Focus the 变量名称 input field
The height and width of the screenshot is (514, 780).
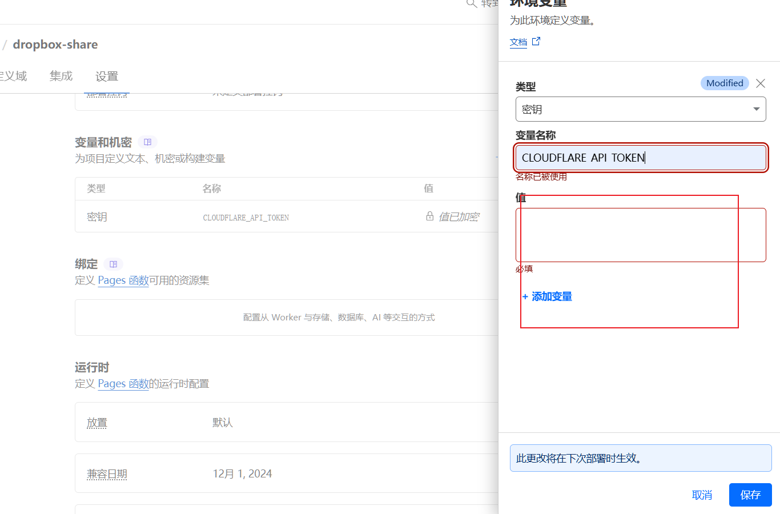coord(640,158)
